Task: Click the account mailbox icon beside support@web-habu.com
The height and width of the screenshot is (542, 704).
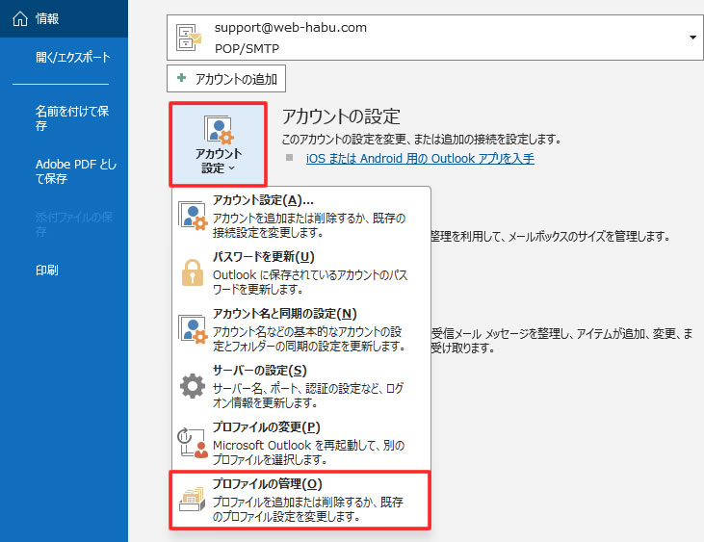Action: (190, 38)
